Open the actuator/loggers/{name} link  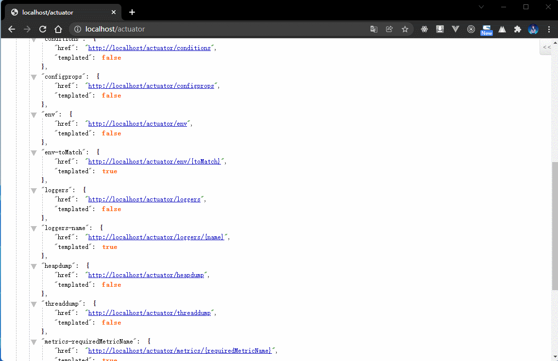[x=156, y=237]
